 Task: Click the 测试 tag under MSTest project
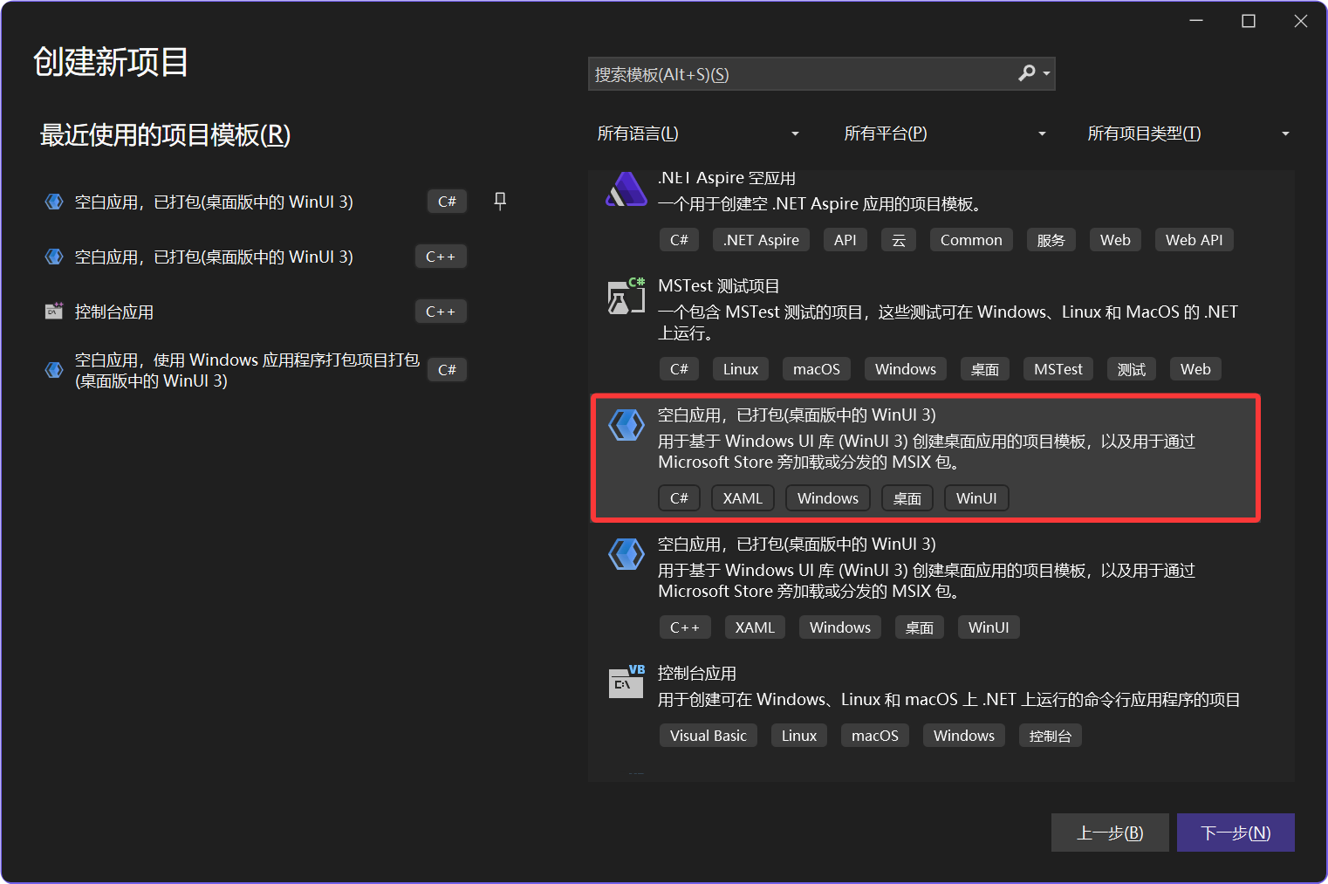[1131, 369]
